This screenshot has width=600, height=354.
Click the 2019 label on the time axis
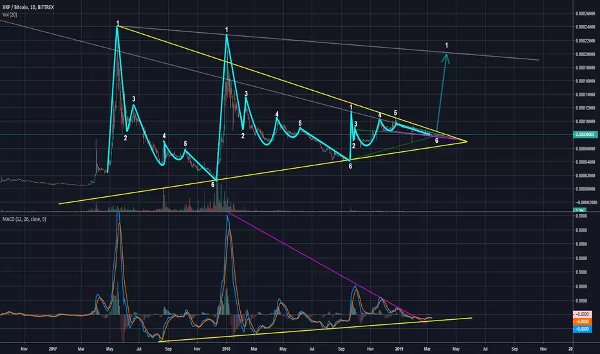[399, 349]
